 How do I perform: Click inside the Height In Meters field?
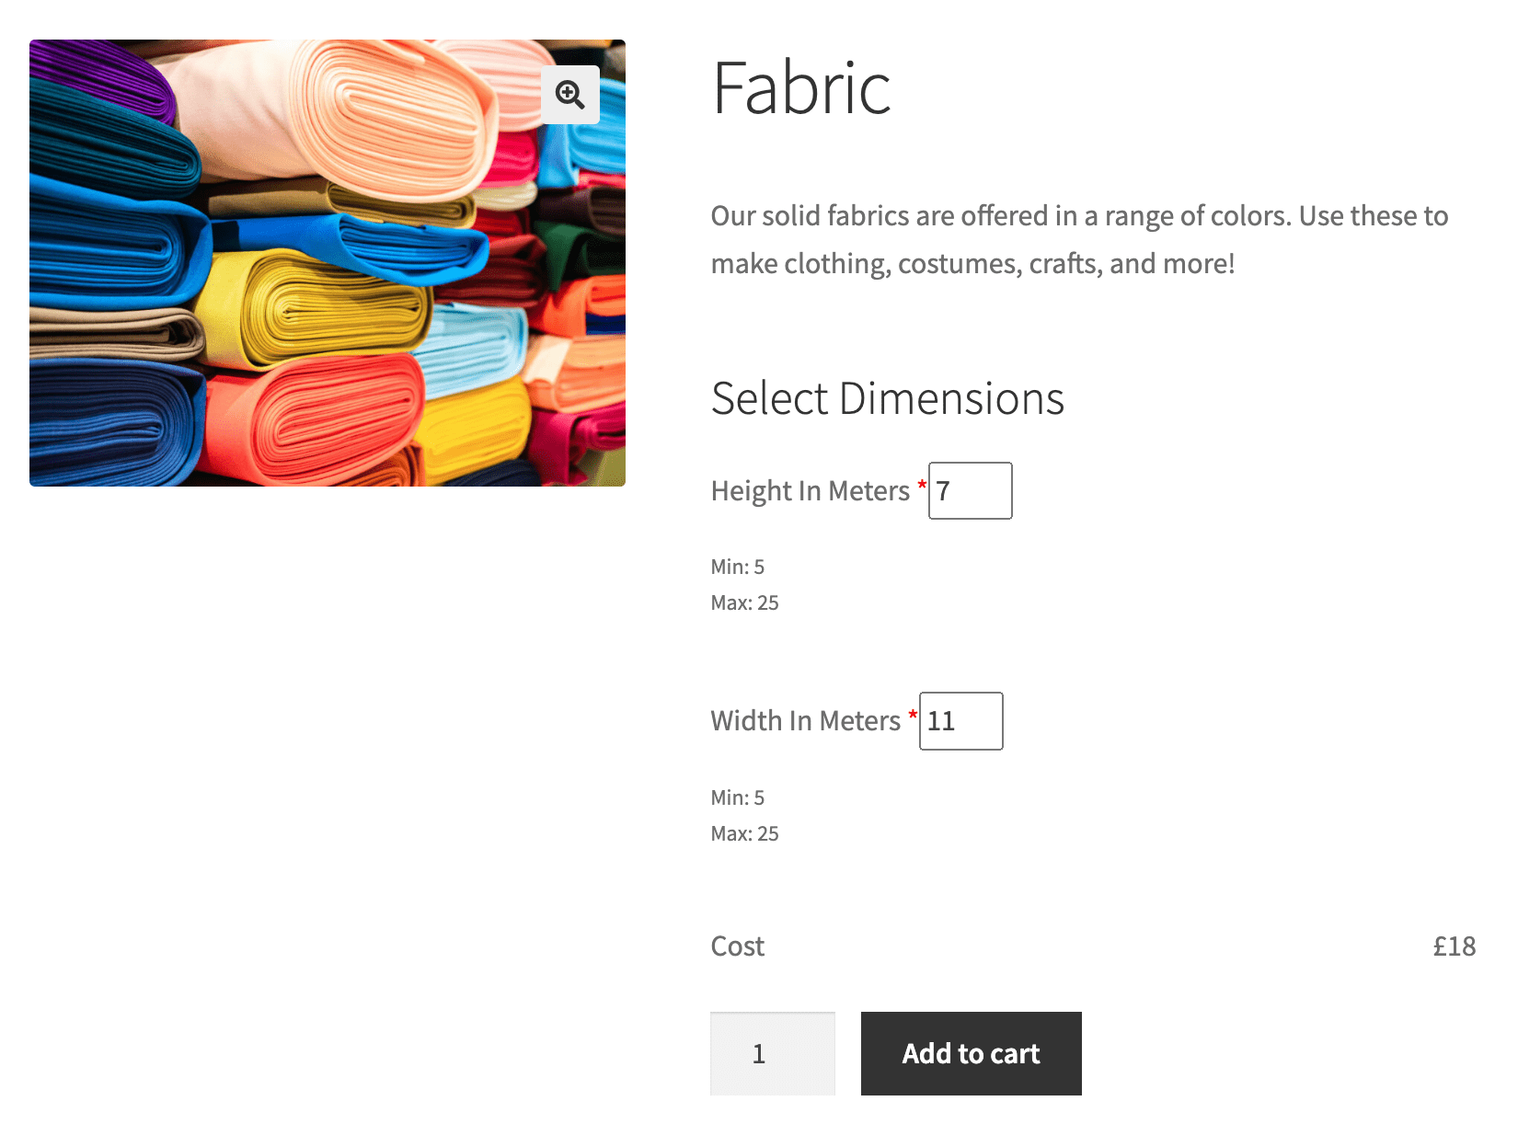[x=970, y=490]
